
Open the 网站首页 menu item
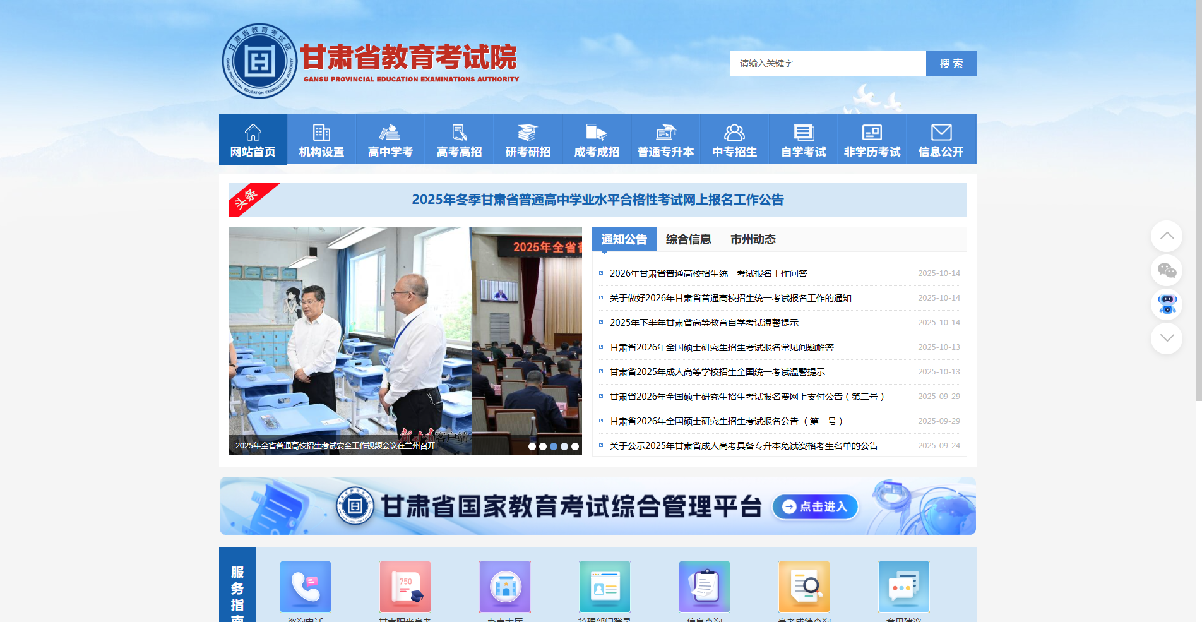253,139
